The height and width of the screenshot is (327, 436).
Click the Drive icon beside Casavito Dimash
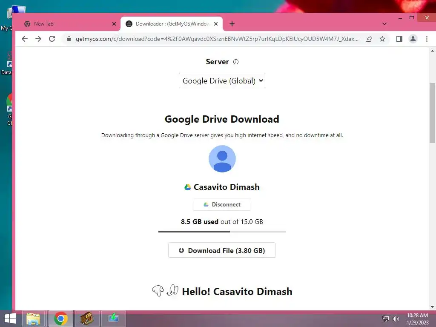[x=188, y=187]
